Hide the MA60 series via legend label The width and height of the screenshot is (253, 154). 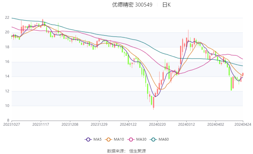tap(164, 139)
